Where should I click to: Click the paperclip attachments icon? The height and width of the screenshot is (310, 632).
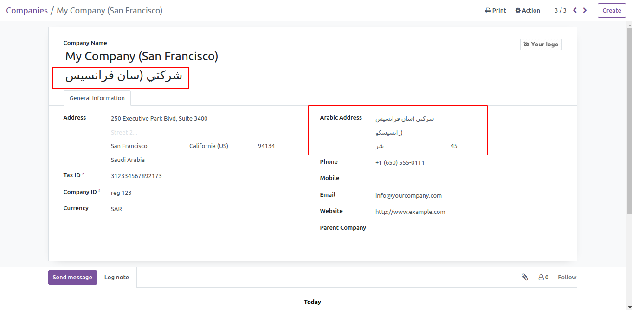click(525, 277)
